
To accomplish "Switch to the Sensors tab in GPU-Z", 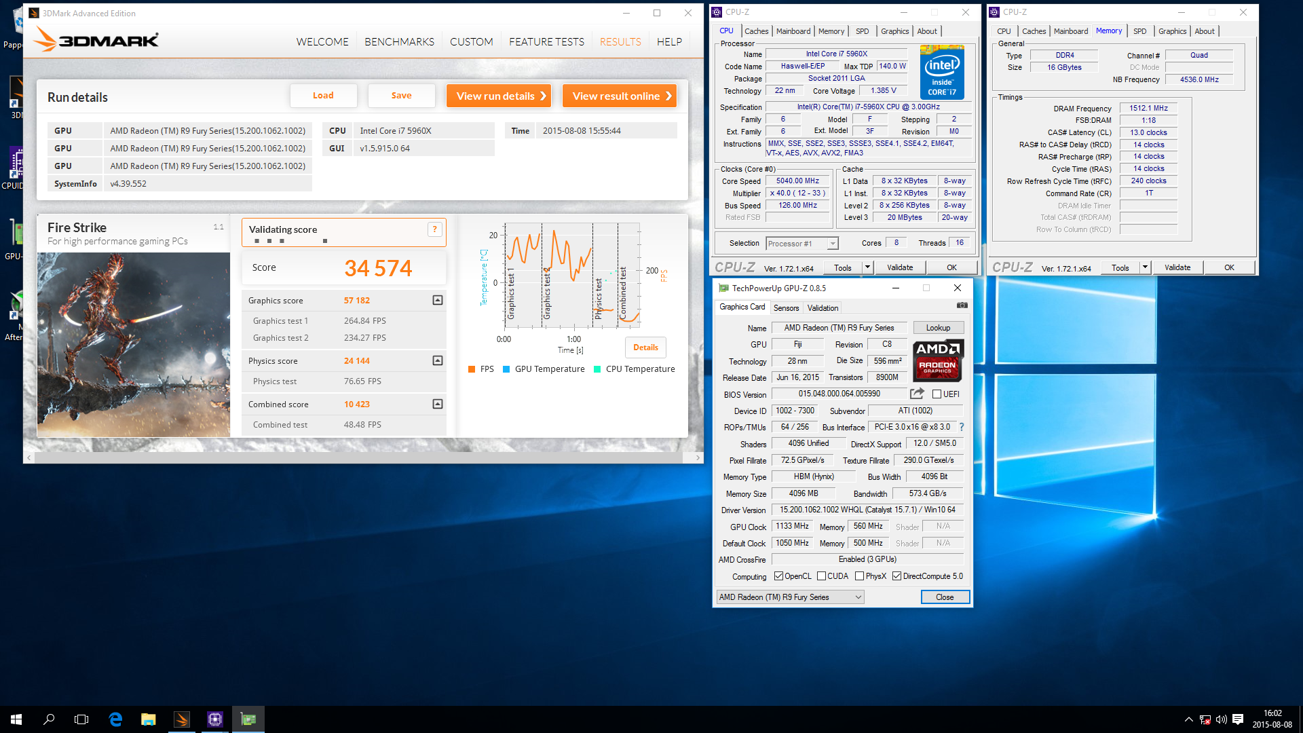I will pyautogui.click(x=786, y=308).
